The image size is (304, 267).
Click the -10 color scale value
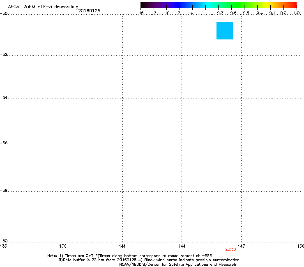(166, 13)
